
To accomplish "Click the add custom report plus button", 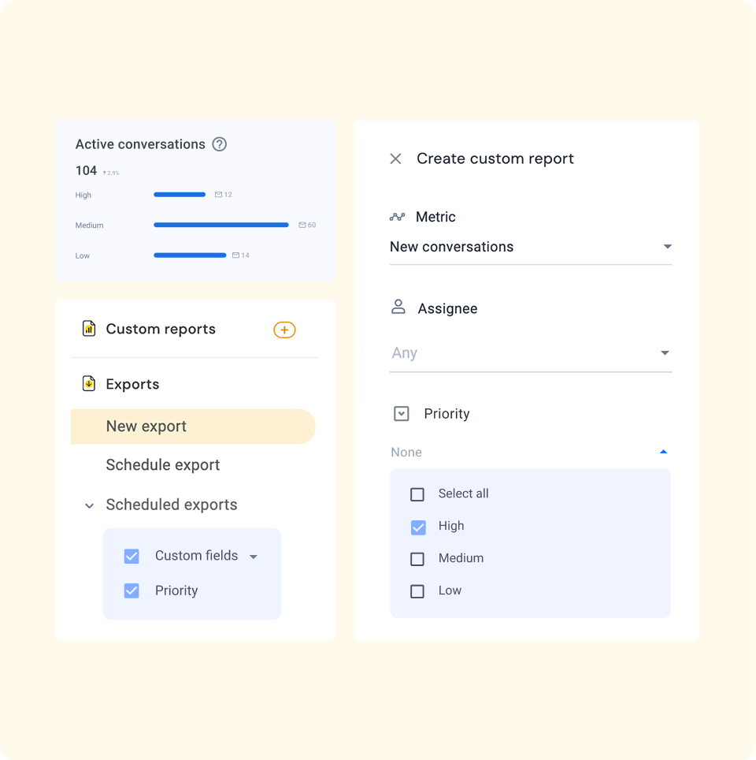I will click(284, 330).
